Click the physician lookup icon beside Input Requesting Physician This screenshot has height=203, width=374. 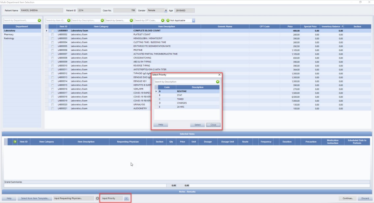tap(97, 198)
